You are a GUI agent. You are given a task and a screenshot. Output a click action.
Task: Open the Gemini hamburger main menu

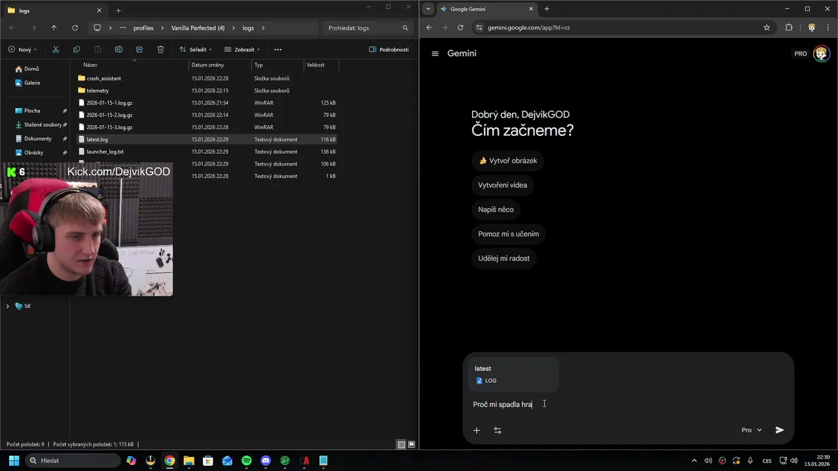435,54
